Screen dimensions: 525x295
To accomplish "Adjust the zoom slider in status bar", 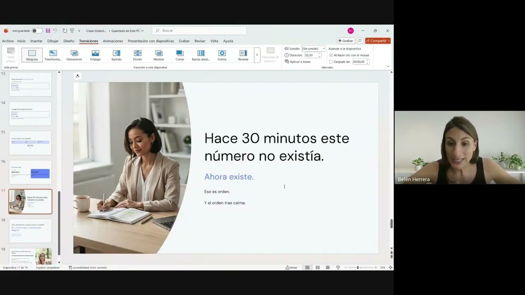I will [358, 268].
